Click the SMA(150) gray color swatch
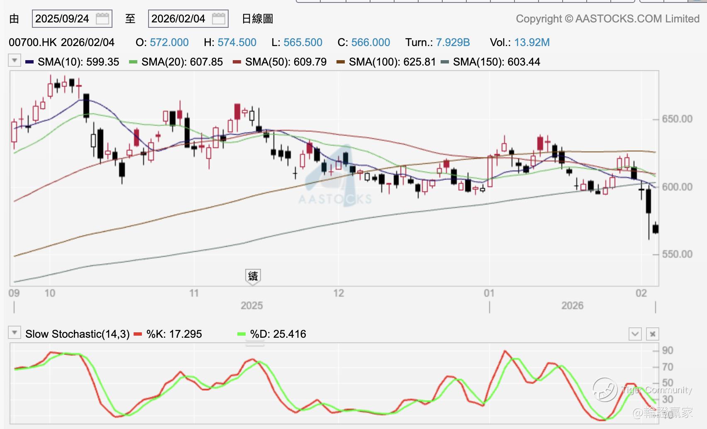The image size is (707, 429). [445, 62]
